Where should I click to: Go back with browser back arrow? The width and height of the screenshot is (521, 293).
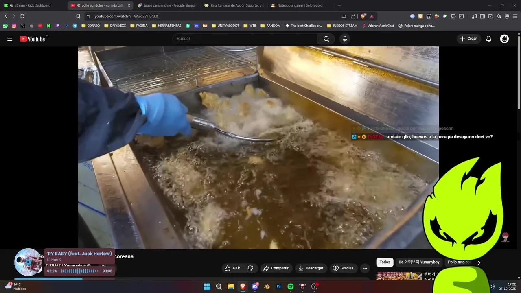point(6,16)
